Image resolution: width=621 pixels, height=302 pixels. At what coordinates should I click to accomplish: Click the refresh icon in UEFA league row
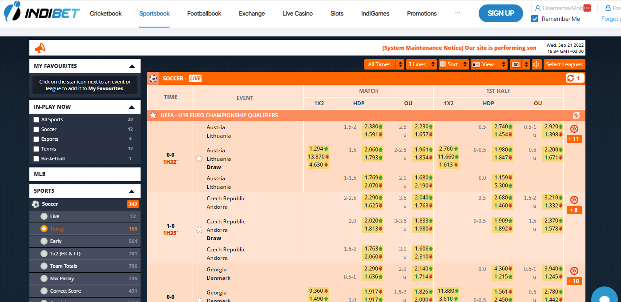[x=576, y=115]
